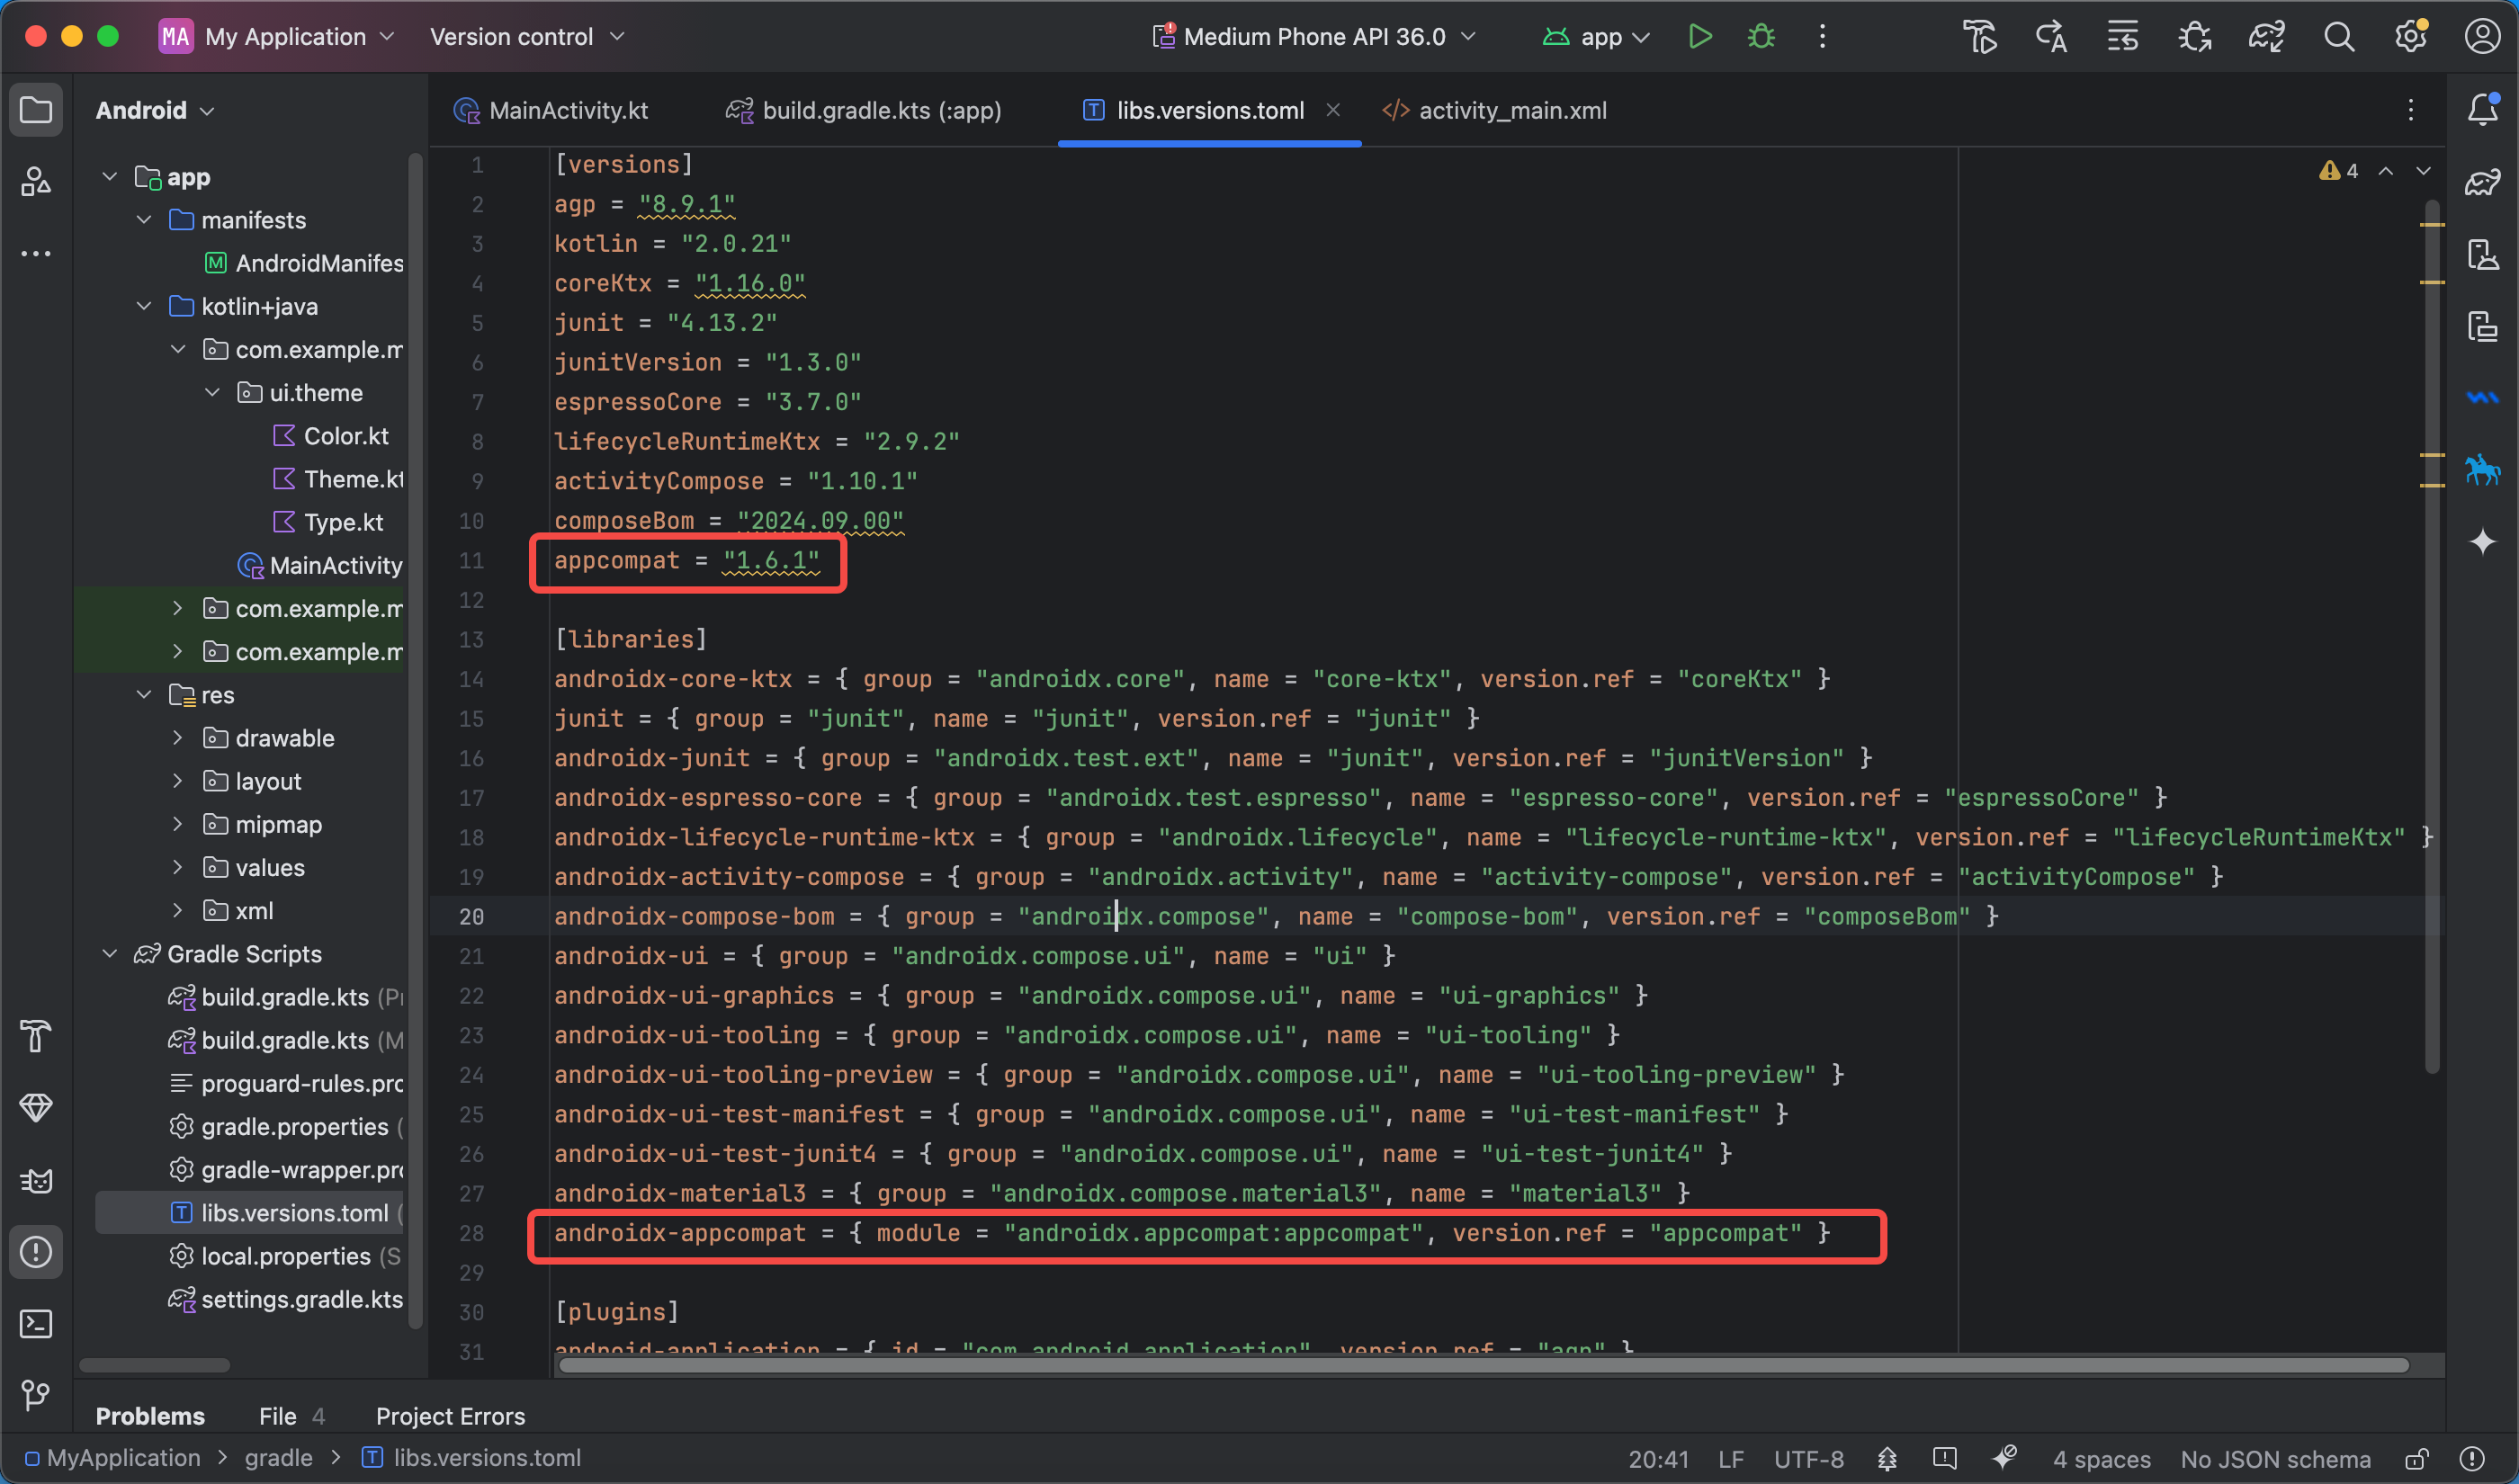Screen dimensions: 2519x1484
Task: Collapse the res folder
Action: coord(144,695)
